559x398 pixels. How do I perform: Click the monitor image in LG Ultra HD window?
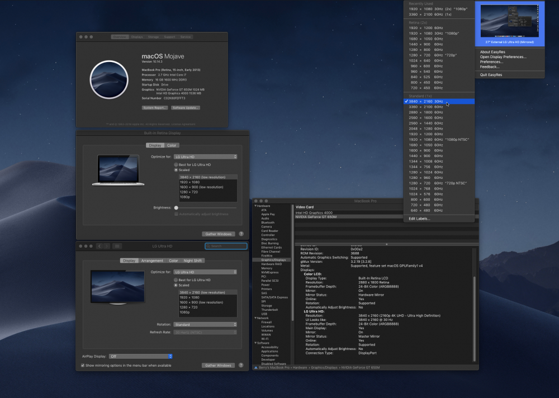click(117, 287)
